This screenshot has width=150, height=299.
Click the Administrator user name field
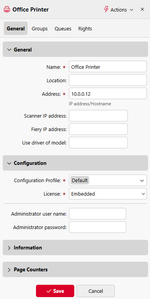[x=98, y=214]
